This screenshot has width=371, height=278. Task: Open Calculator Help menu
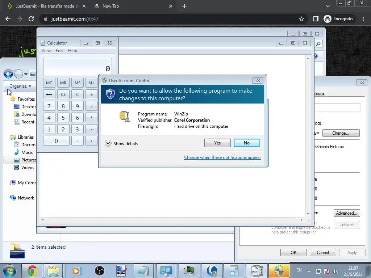tap(72, 51)
